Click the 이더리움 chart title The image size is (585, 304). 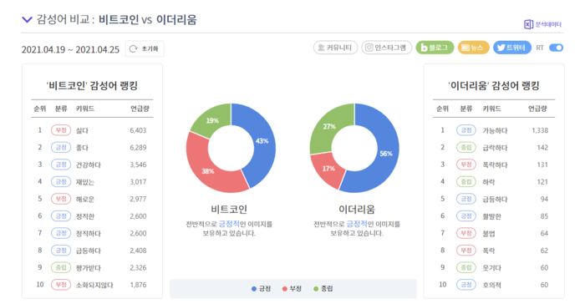[357, 210]
